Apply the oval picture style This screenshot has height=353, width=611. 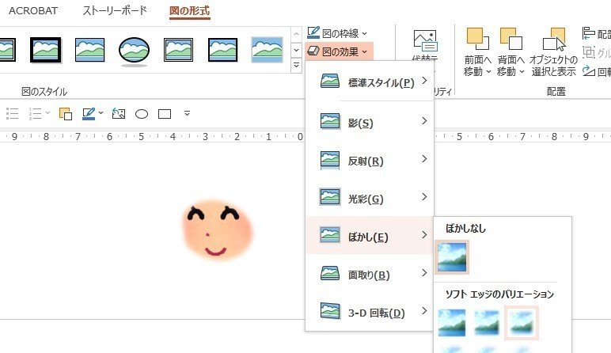134,51
